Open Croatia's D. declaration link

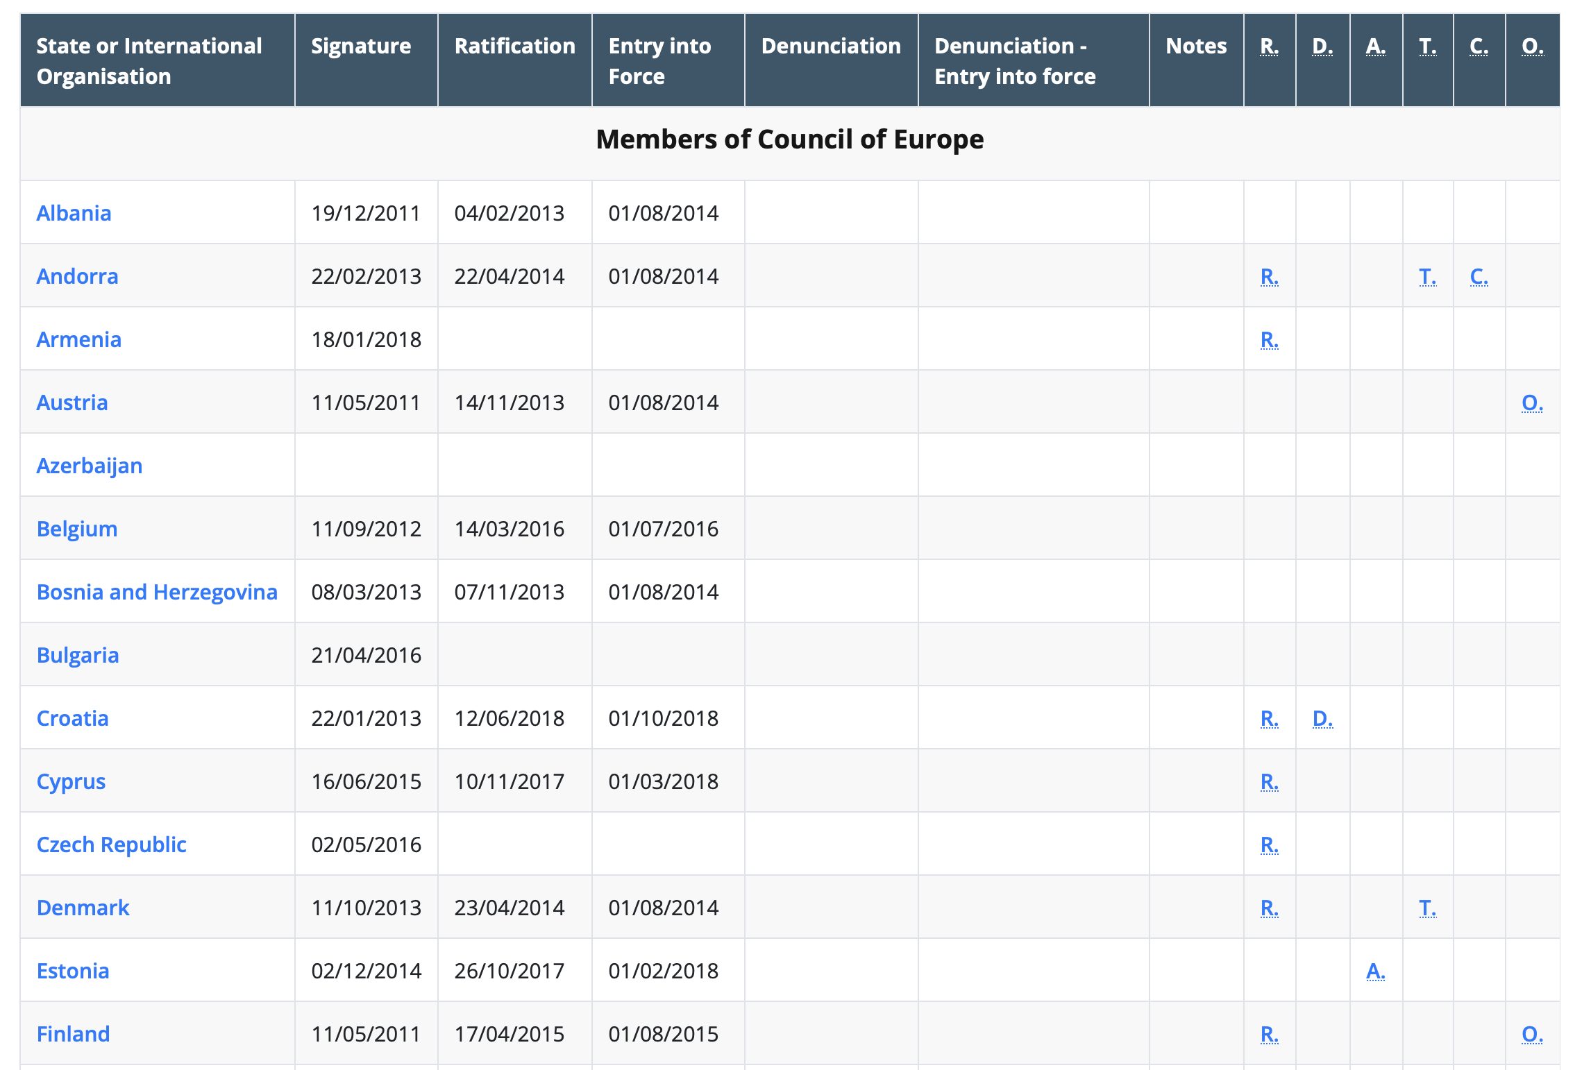tap(1322, 718)
